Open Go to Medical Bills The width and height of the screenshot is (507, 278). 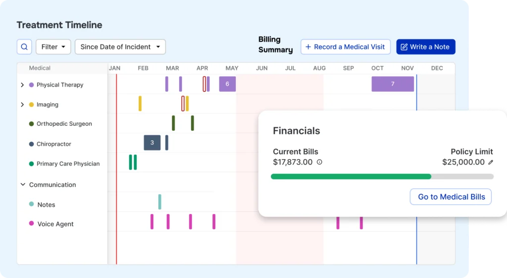coord(451,197)
